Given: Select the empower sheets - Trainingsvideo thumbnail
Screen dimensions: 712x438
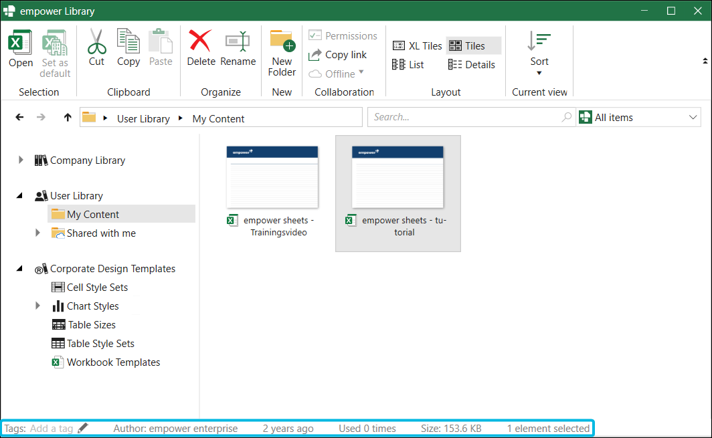Looking at the screenshot, I should (272, 177).
